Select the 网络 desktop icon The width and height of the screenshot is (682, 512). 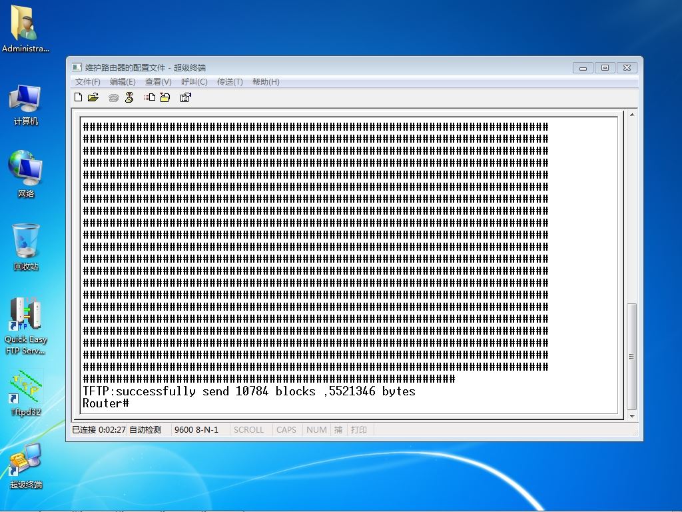pos(25,174)
